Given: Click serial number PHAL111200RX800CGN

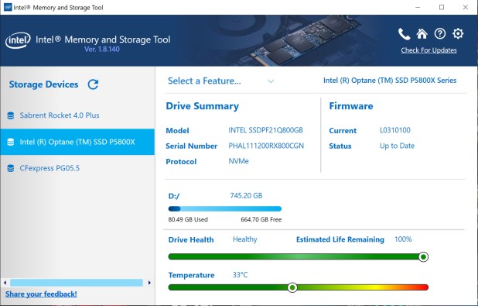Looking at the screenshot, I should pyautogui.click(x=266, y=146).
